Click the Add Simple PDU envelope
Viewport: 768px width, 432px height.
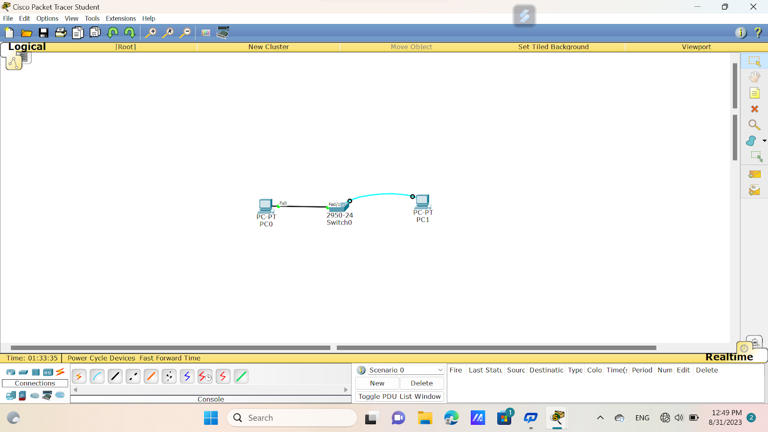(755, 174)
